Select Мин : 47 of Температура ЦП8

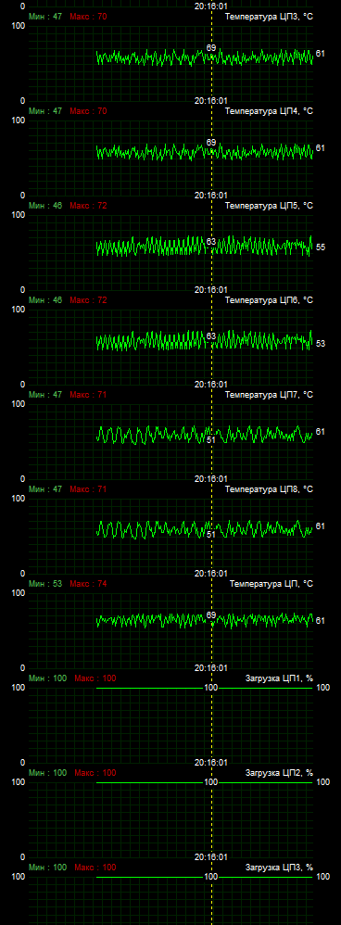coord(45,489)
